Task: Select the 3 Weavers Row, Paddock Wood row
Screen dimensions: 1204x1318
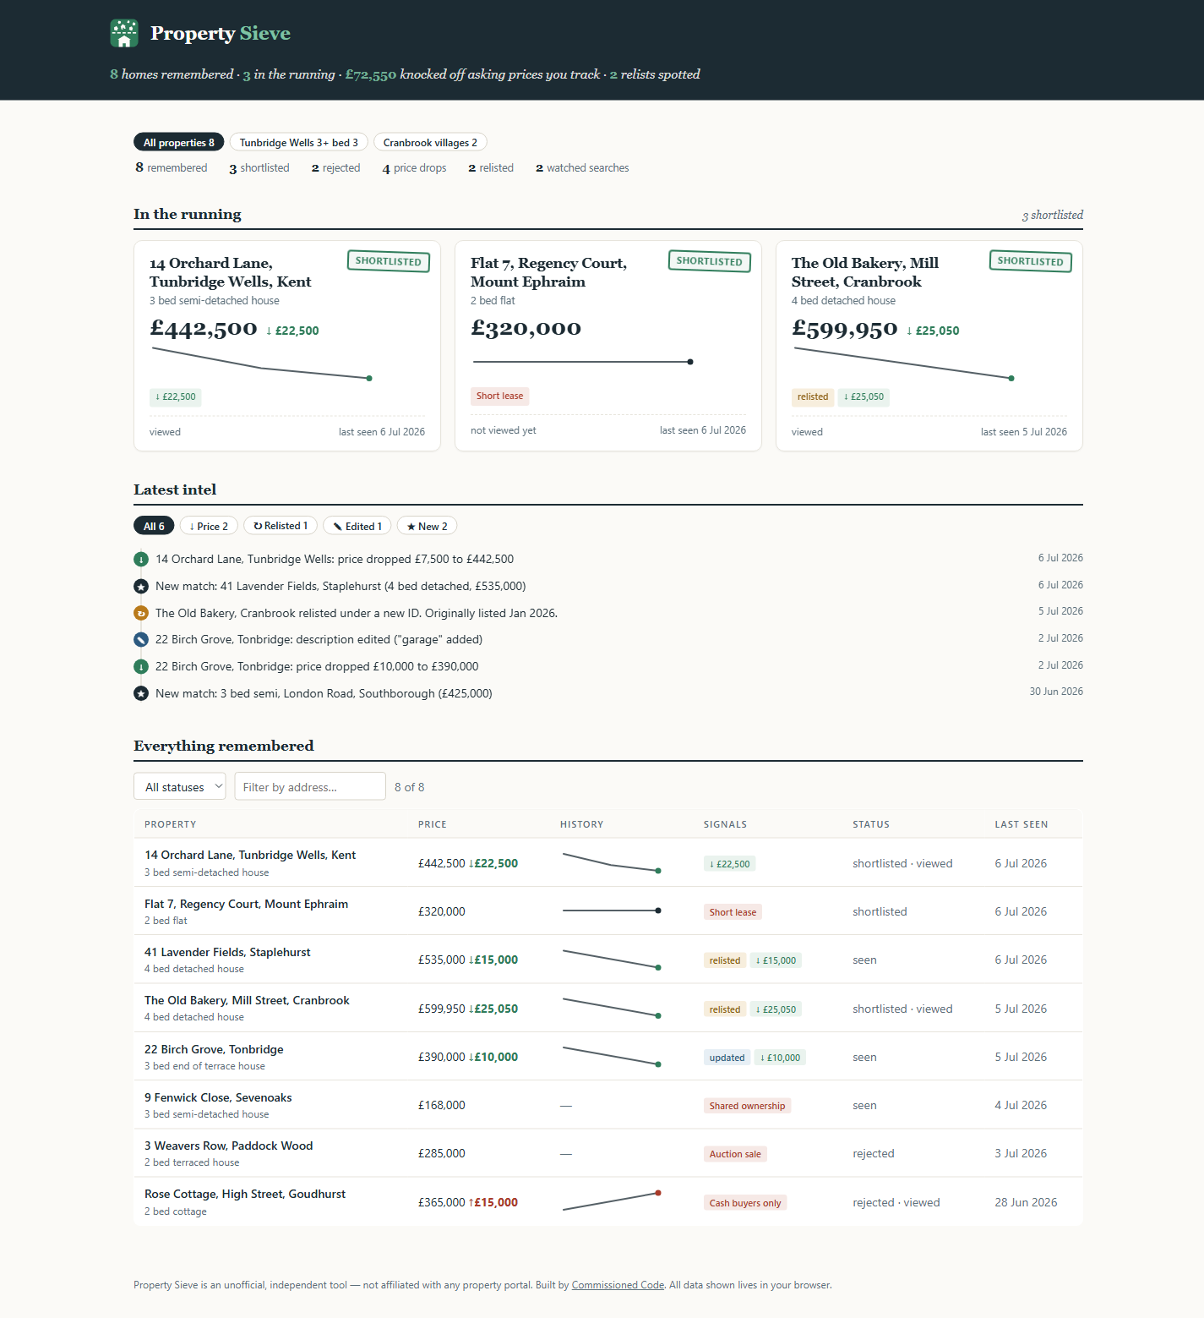Action: click(x=608, y=1153)
